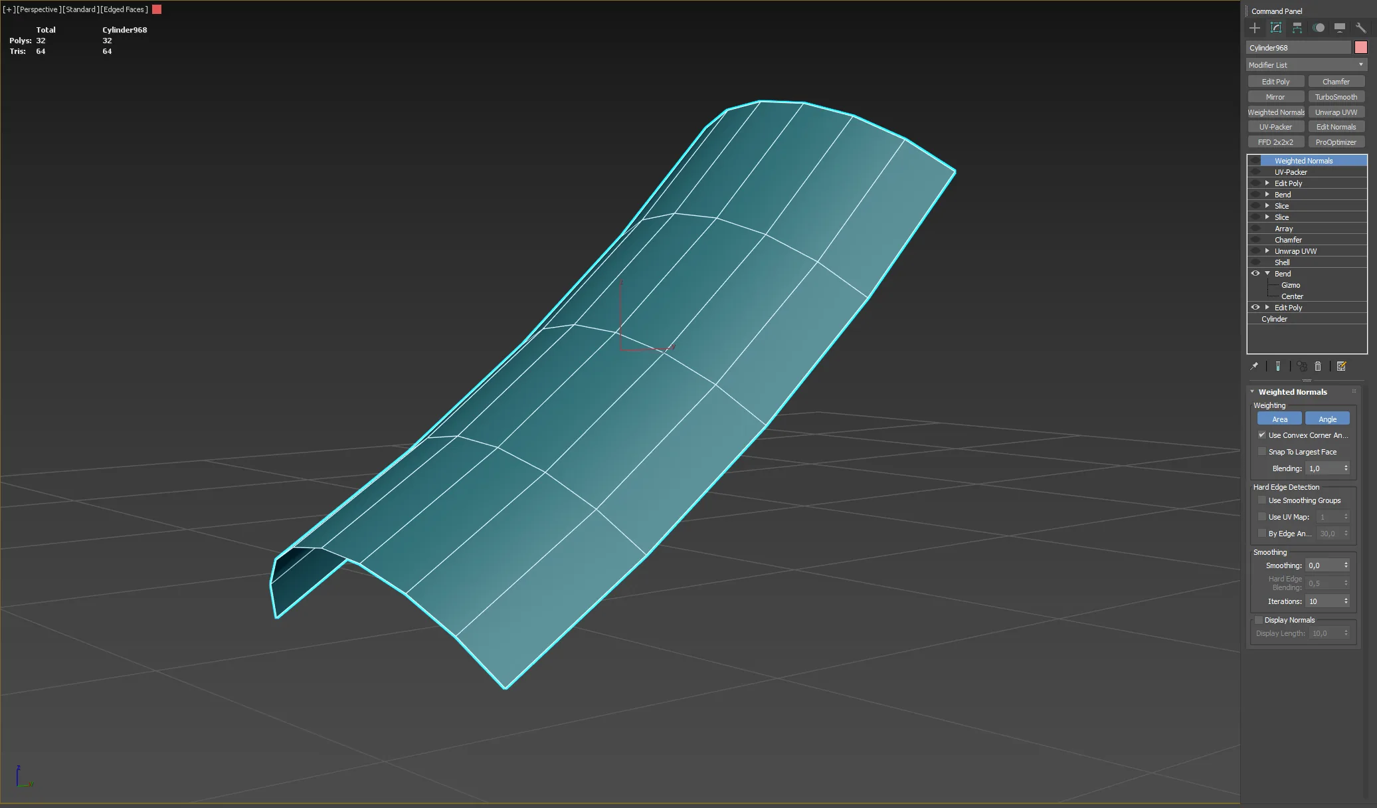Hide the Bend modifier using its eye icon
The image size is (1377, 808).
pyautogui.click(x=1255, y=274)
